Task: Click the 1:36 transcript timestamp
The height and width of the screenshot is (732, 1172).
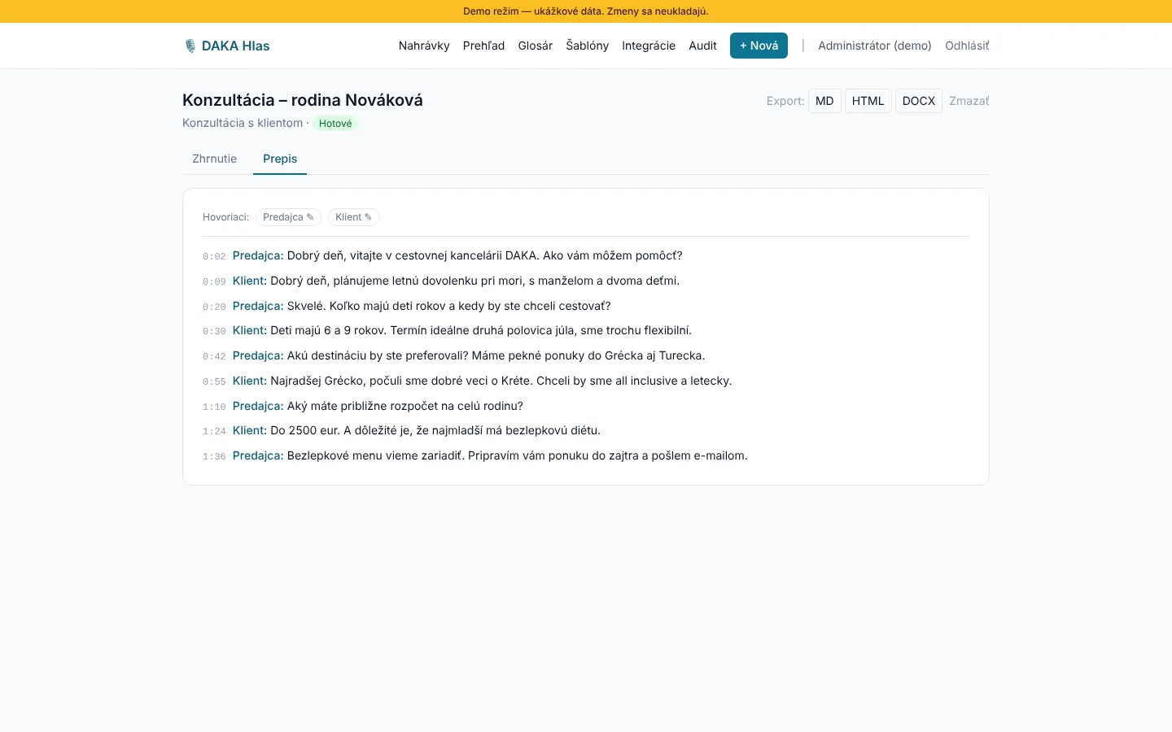Action: (x=214, y=456)
